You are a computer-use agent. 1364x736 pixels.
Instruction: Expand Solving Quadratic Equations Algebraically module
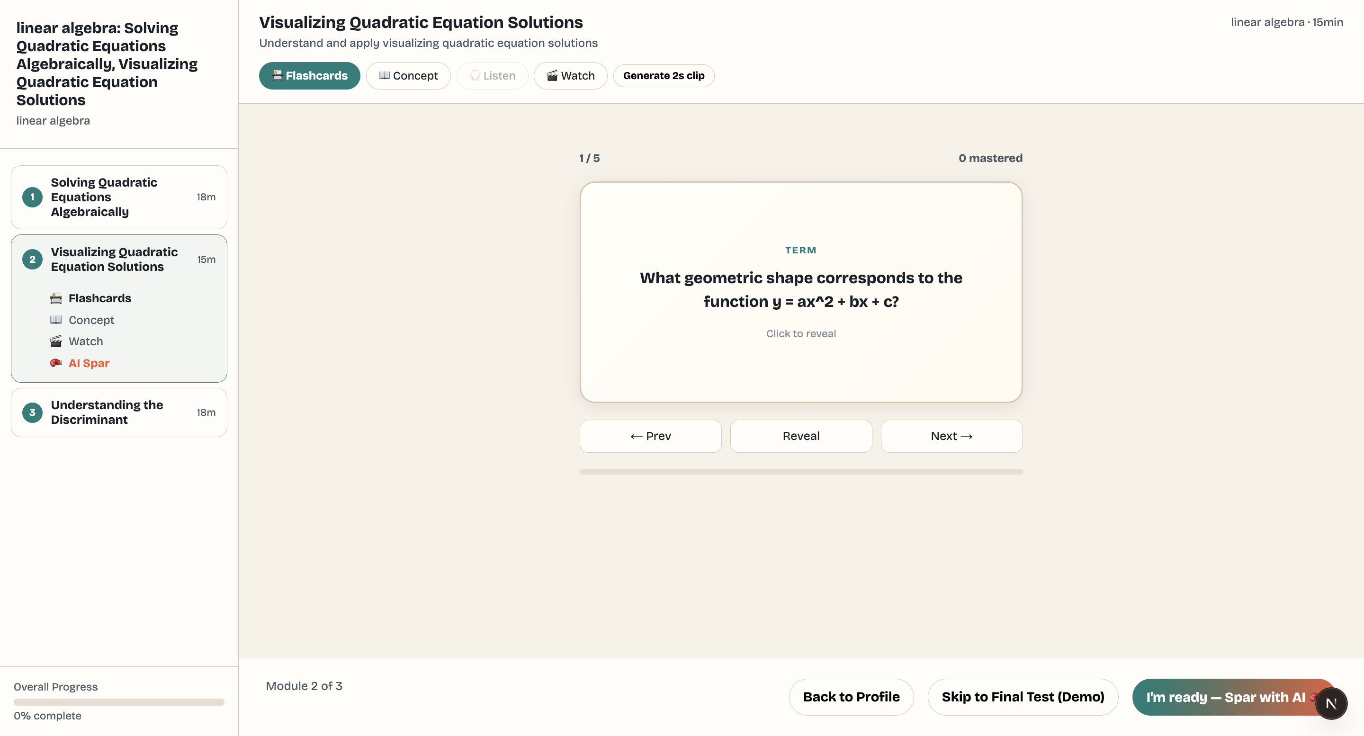pos(119,197)
